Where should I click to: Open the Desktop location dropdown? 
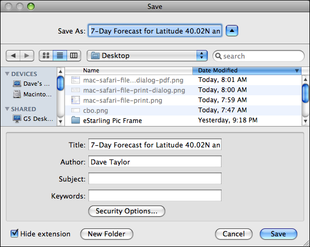(147, 55)
